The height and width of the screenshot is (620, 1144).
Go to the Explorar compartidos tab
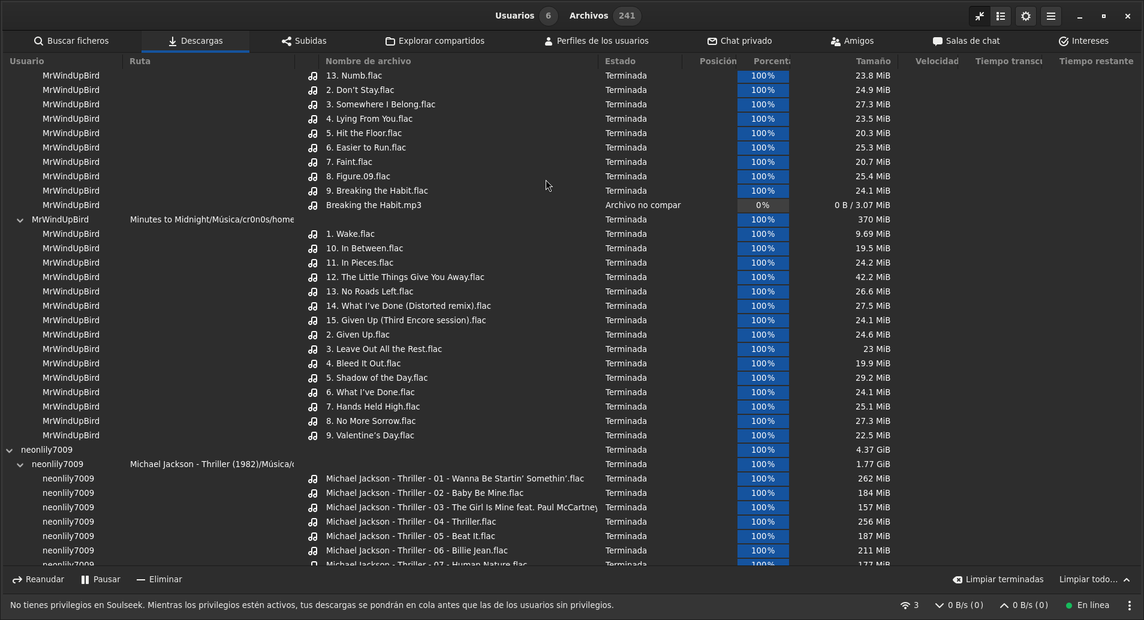[x=435, y=41]
